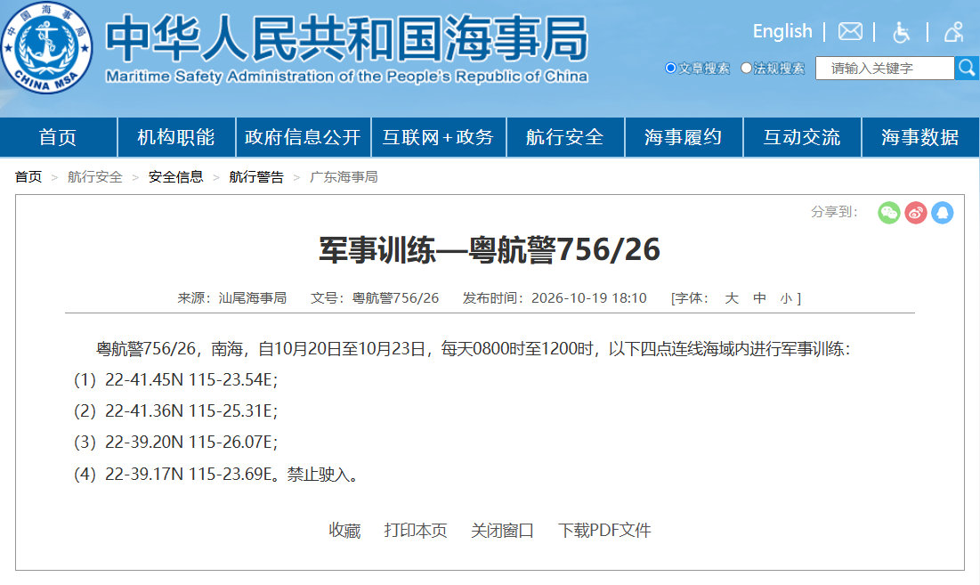Open 海事数据 navigation menu
Screen dimensions: 980x585
(920, 137)
